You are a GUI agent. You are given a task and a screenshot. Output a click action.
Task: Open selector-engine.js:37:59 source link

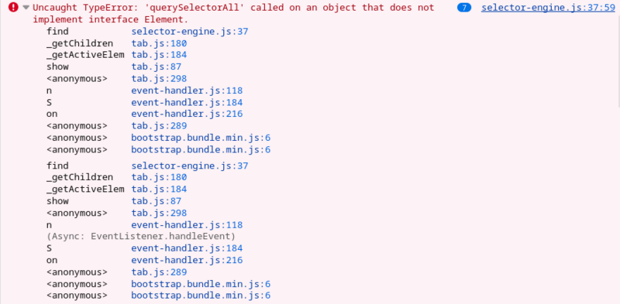[x=548, y=7]
